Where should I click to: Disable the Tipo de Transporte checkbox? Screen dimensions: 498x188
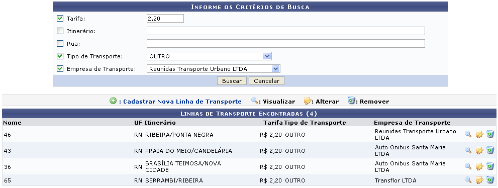tap(60, 56)
